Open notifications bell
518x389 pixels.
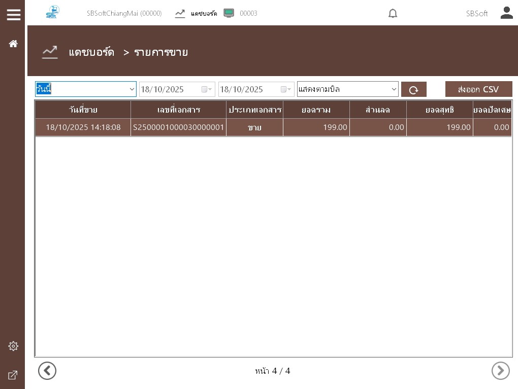point(393,14)
